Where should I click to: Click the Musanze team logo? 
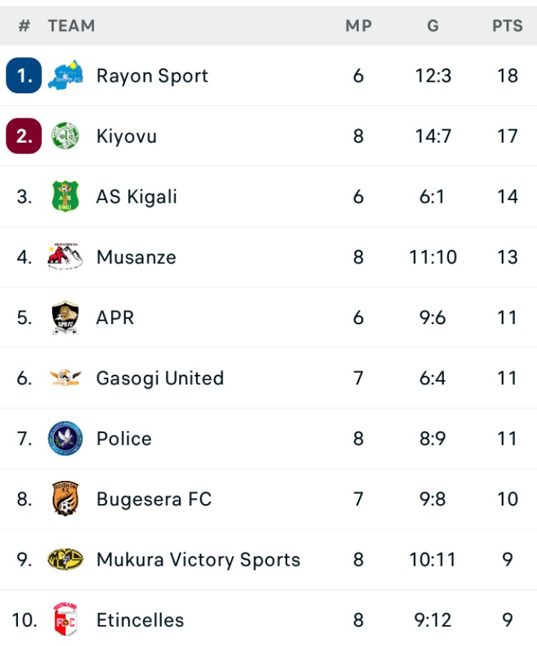coord(65,257)
